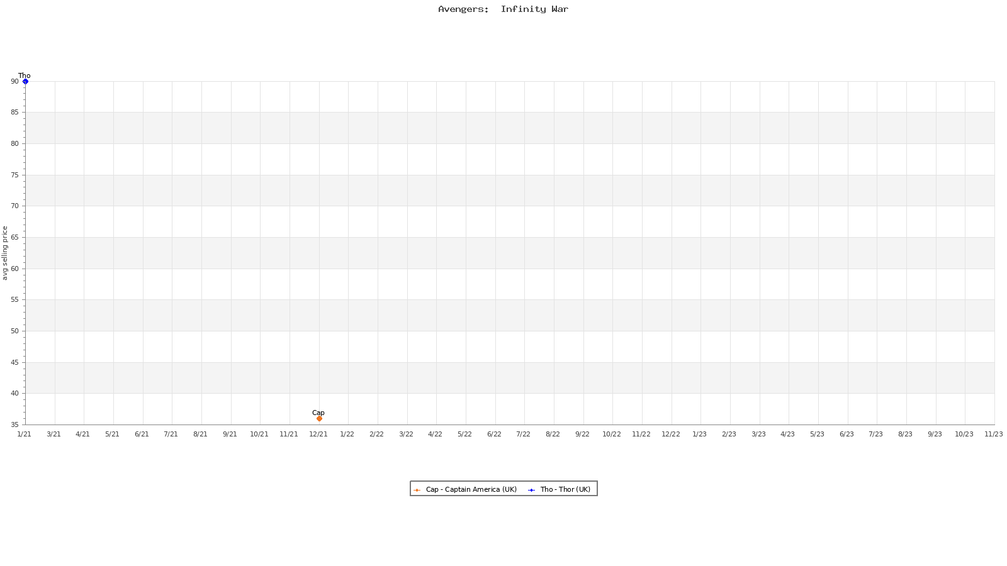Click the x-axis label 6/22
Image resolution: width=1007 pixels, height=566 pixels.
tap(494, 434)
